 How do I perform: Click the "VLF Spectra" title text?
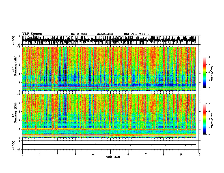tap(32, 34)
